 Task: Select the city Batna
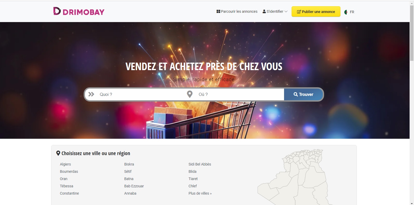point(129,179)
